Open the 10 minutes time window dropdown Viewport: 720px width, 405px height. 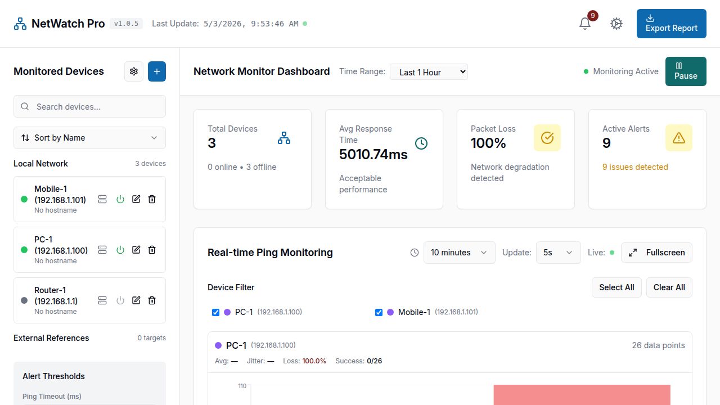coord(459,253)
